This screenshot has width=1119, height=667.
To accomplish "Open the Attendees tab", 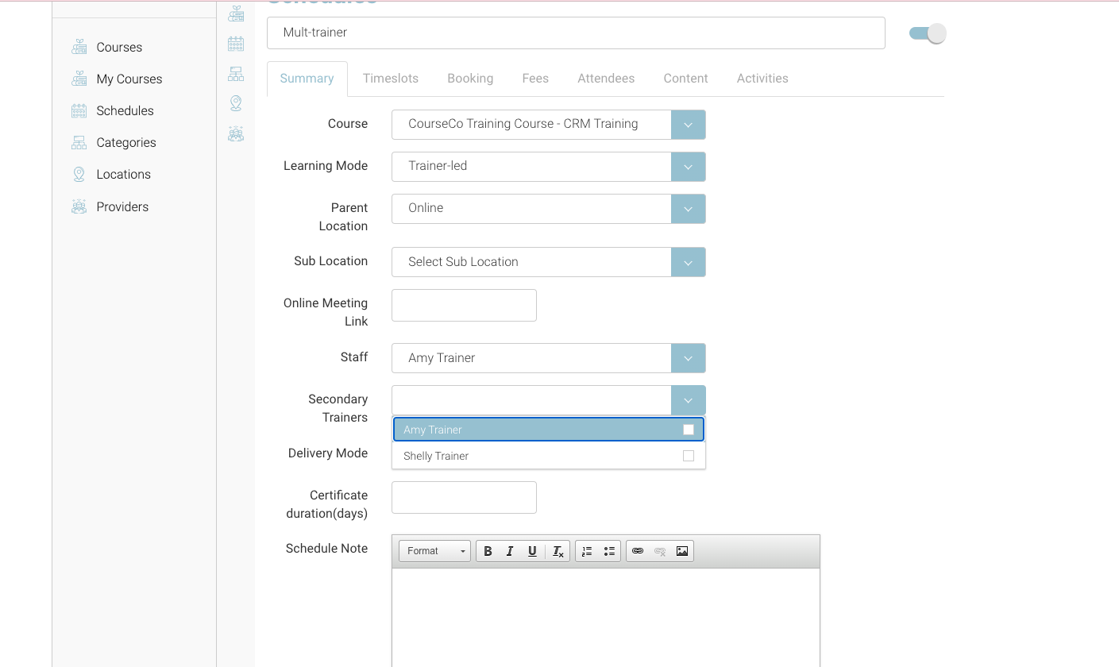I will coord(606,79).
